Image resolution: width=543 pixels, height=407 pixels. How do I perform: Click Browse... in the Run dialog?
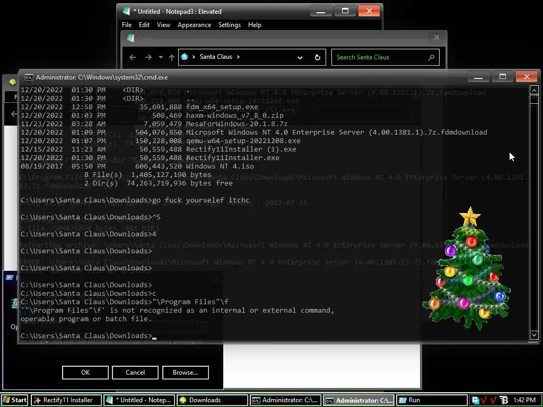pyautogui.click(x=185, y=373)
